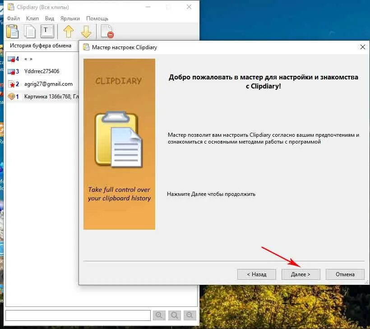The height and width of the screenshot is (329, 370).
Task: Select clip 3 'Yddrrec275406'
Action: pos(42,71)
